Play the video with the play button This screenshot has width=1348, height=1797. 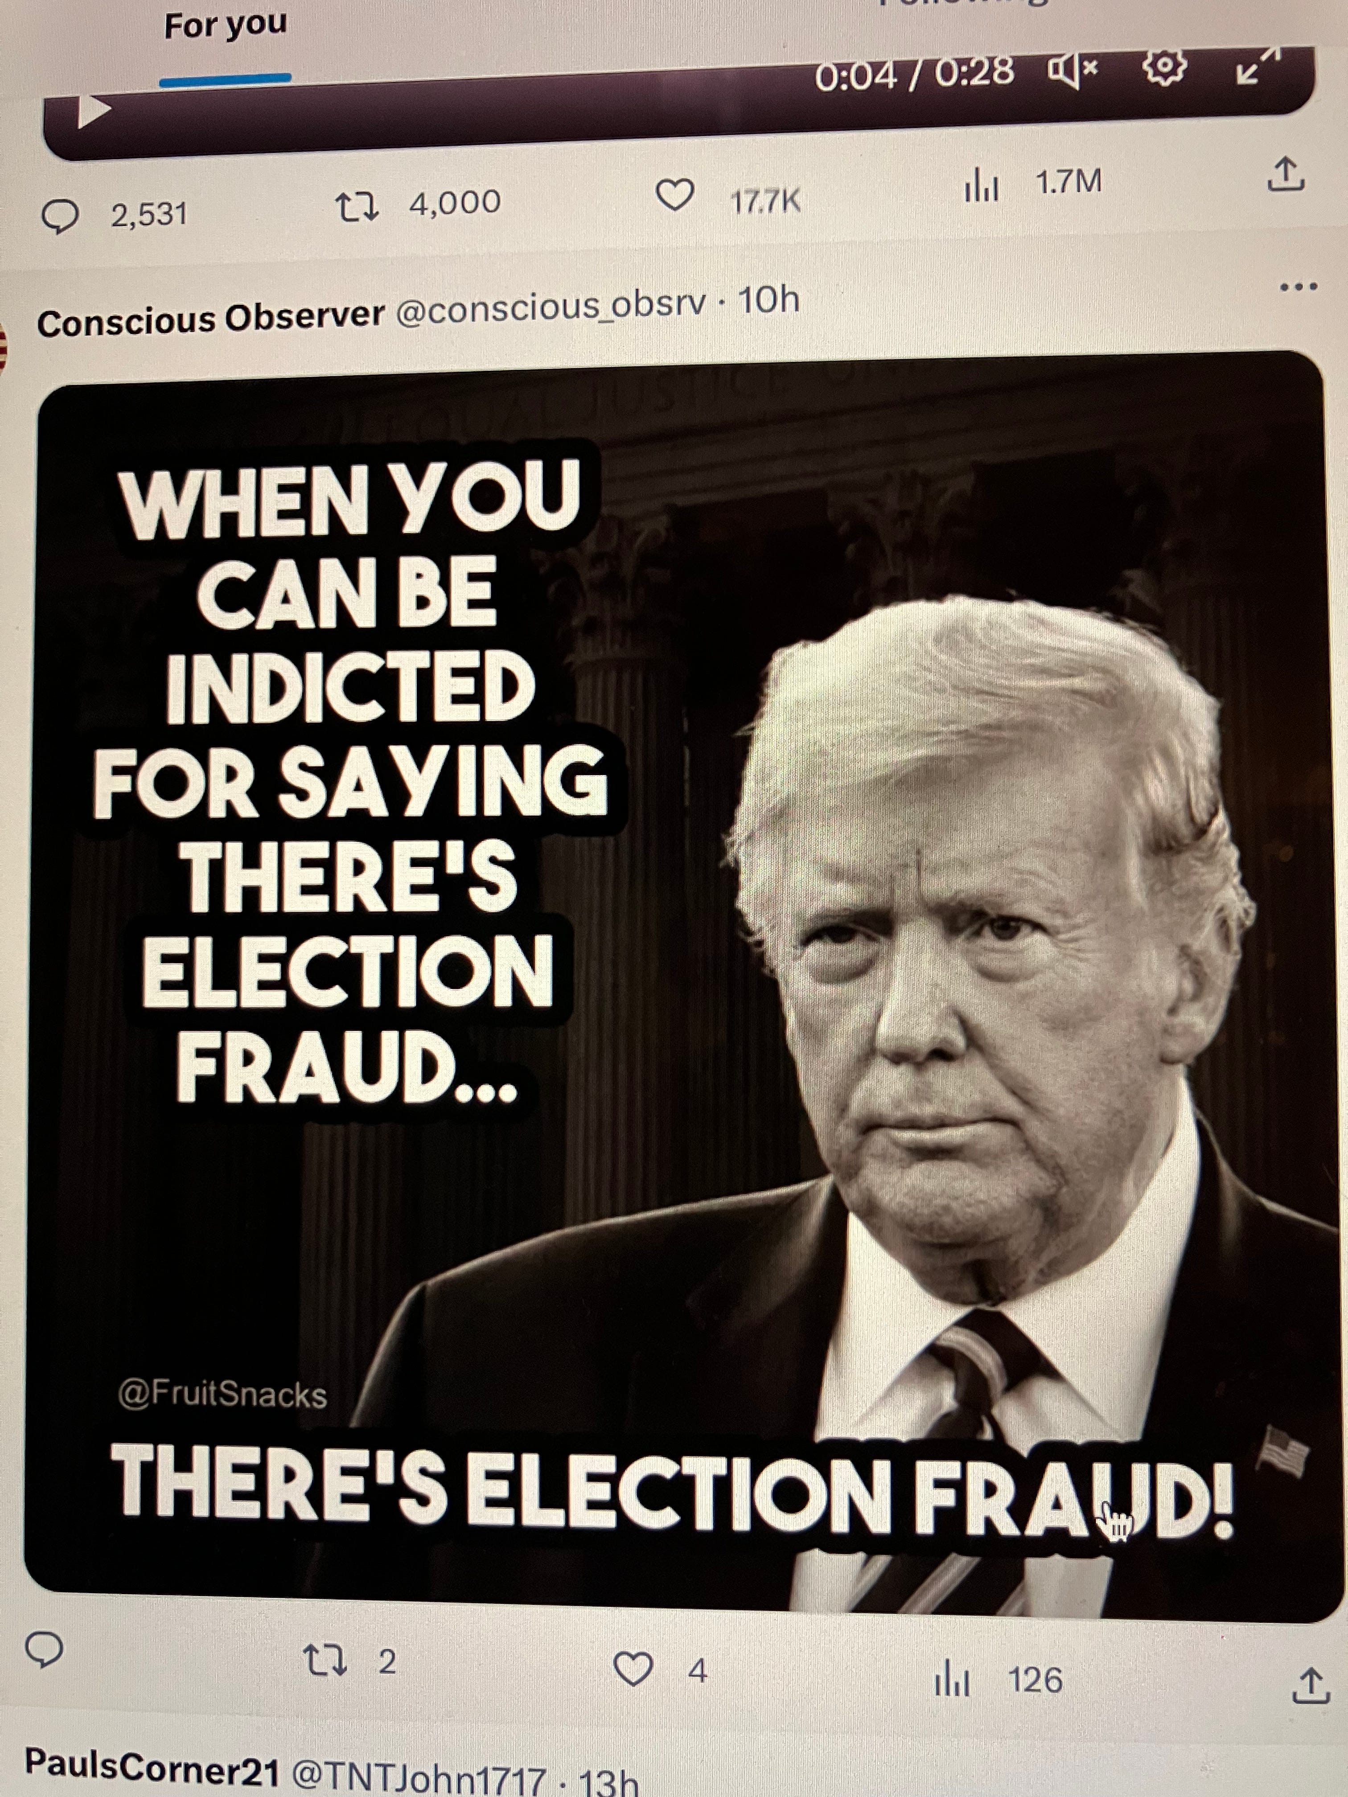click(94, 111)
